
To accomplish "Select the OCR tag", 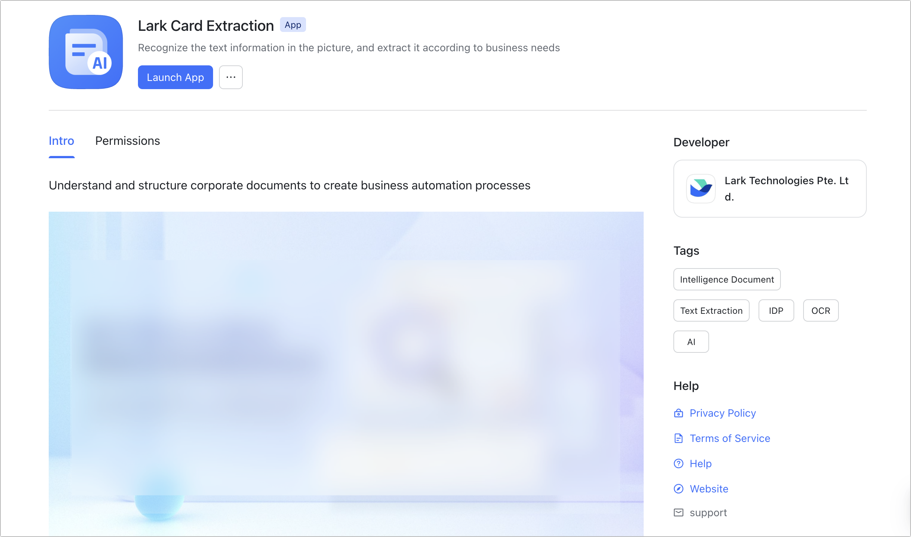I will tap(821, 310).
